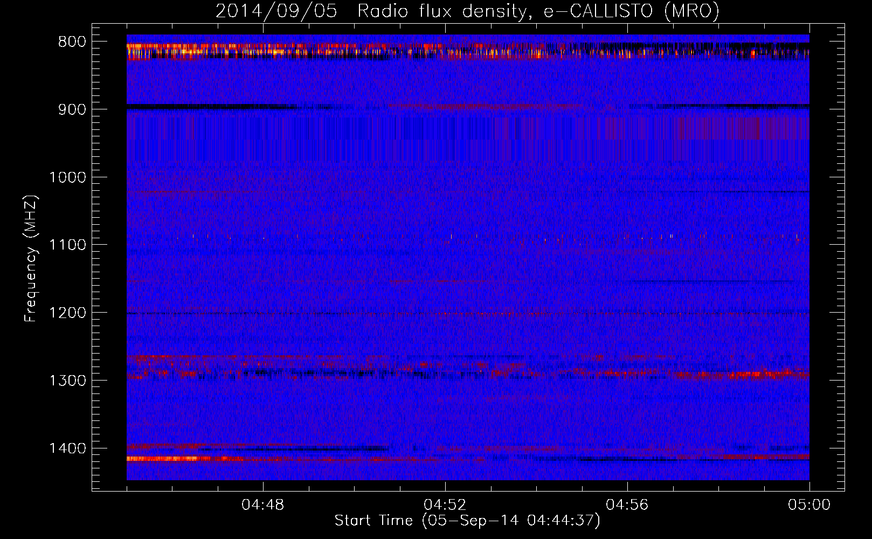
Task: Click the 'Start Time (05-Sep-14 04:44:37)' axis title
Action: (467, 521)
